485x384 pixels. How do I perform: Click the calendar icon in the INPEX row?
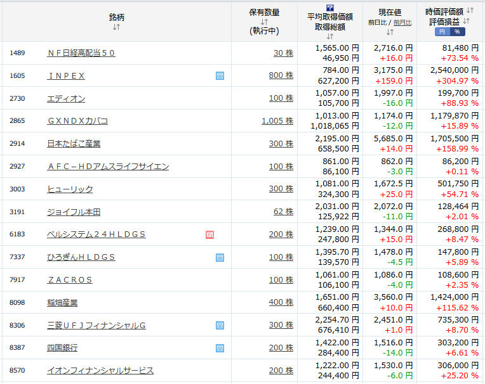click(220, 75)
